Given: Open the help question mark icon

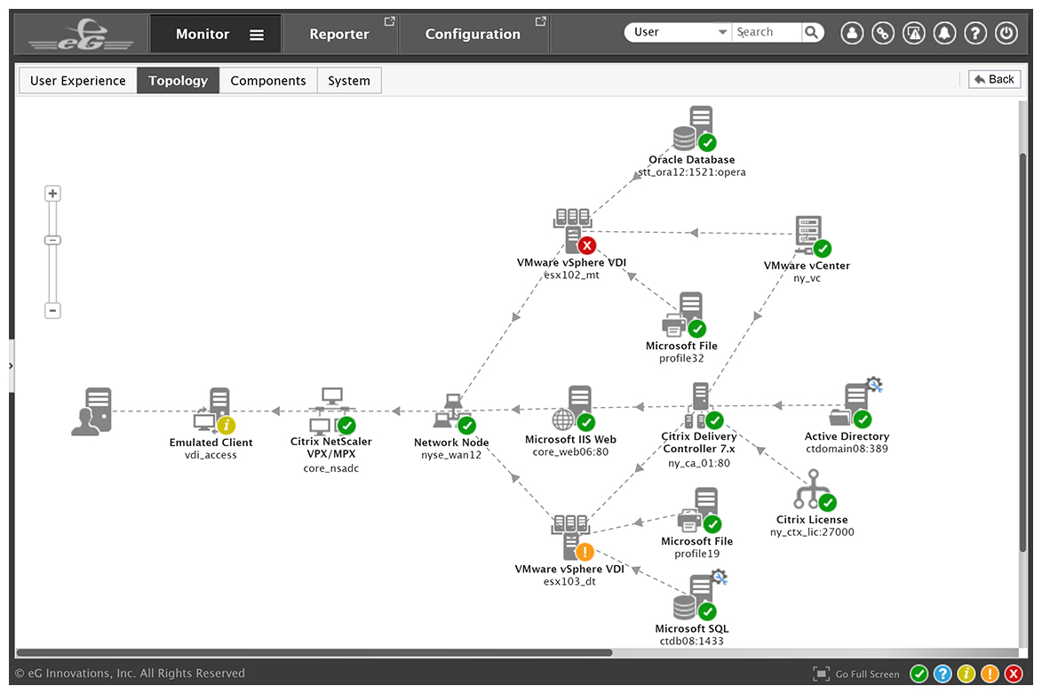Looking at the screenshot, I should pos(975,33).
